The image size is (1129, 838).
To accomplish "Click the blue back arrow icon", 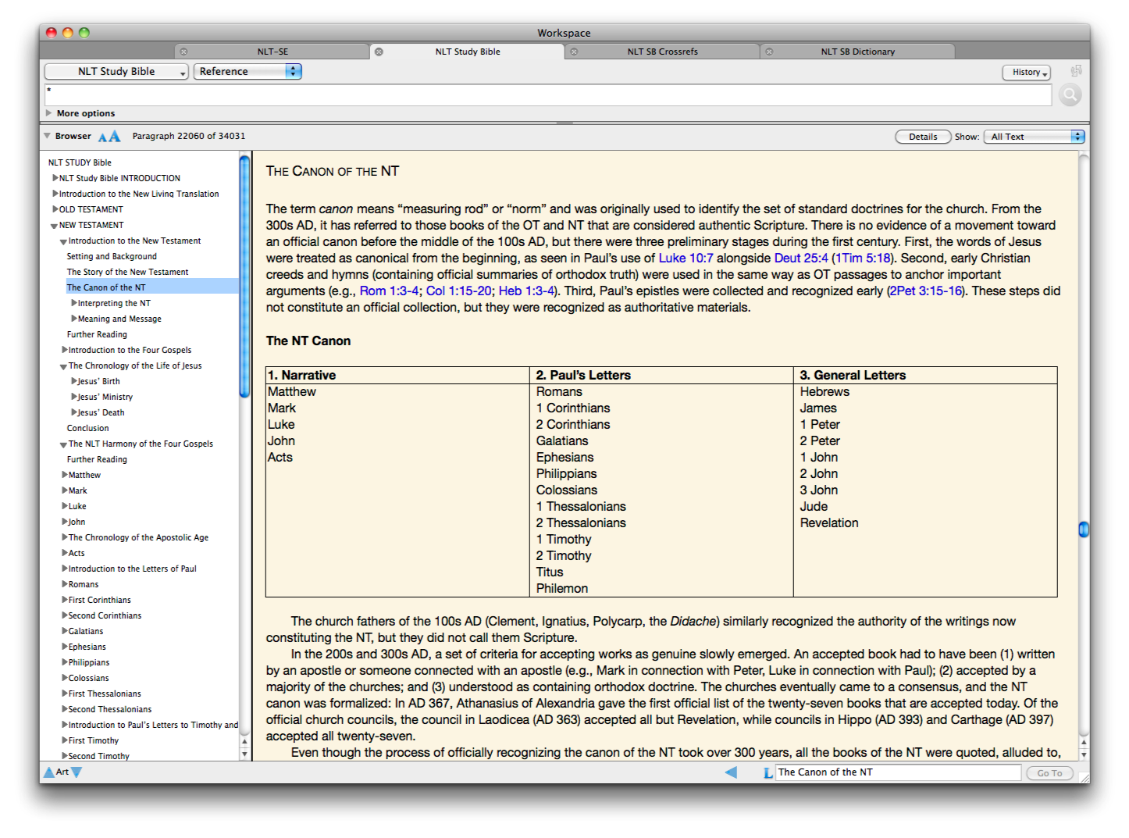I will [x=731, y=772].
